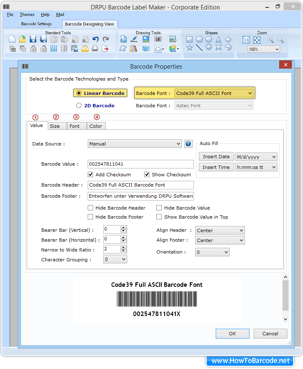Viewport: 303px width, 369px height.
Task: Open the Align Header dropdown
Action: tap(220, 231)
